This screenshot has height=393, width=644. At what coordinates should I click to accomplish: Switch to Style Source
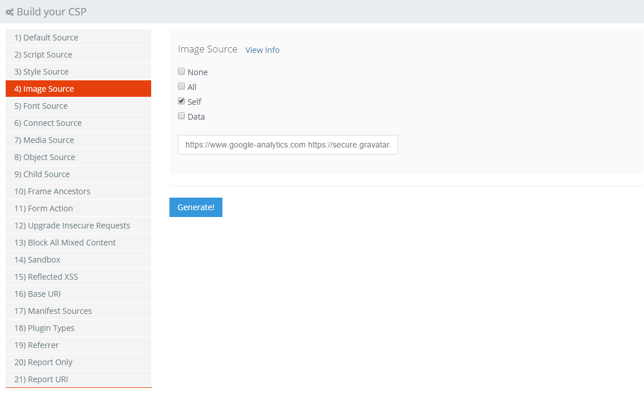click(78, 72)
